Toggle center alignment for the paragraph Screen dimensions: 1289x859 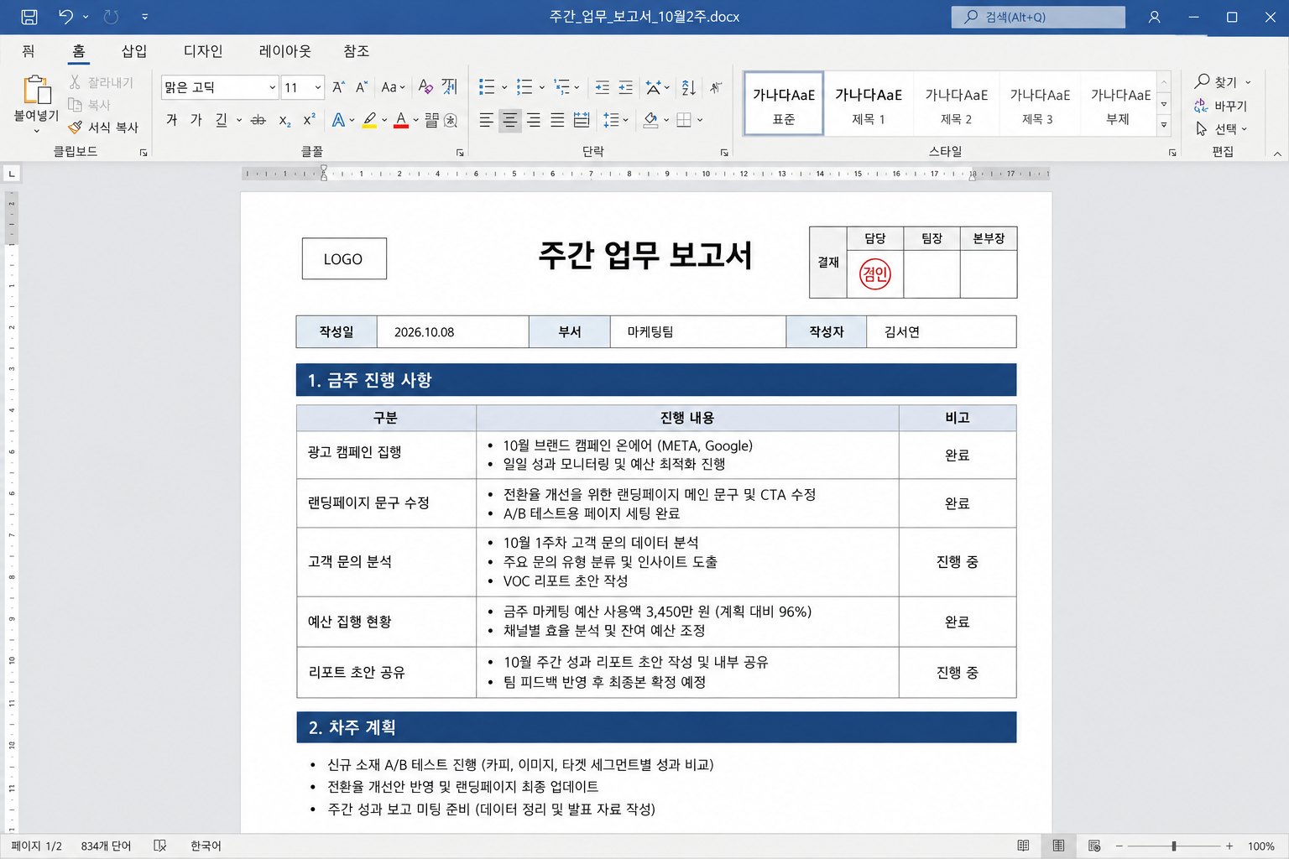click(510, 121)
